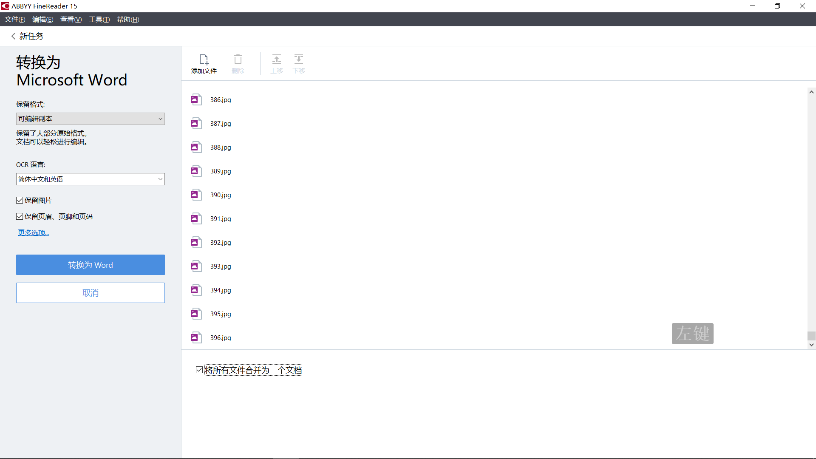
Task: Click the image icon for 389.jpg
Action: coord(196,171)
